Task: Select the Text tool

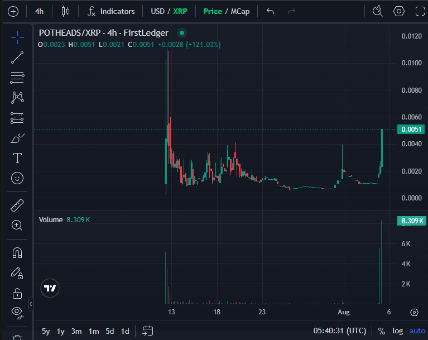Action: point(17,158)
